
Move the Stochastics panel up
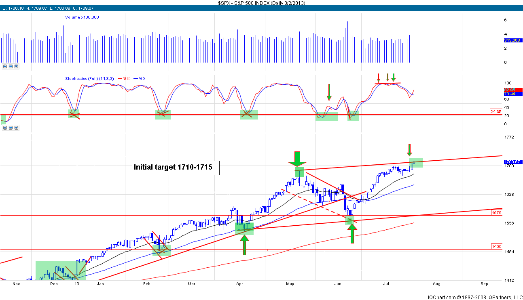5,128
